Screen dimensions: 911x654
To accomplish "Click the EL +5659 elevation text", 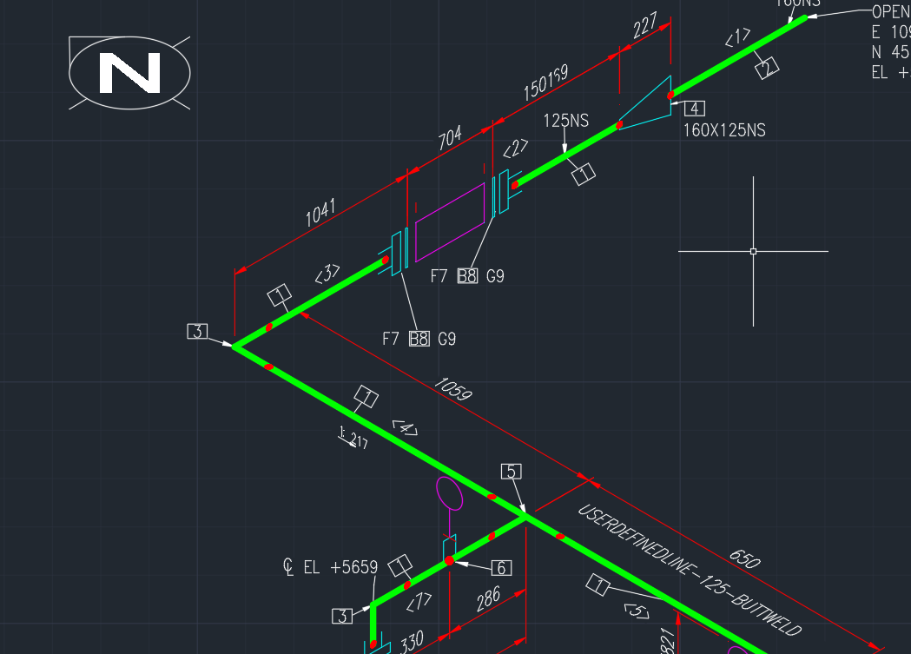I will tap(340, 567).
